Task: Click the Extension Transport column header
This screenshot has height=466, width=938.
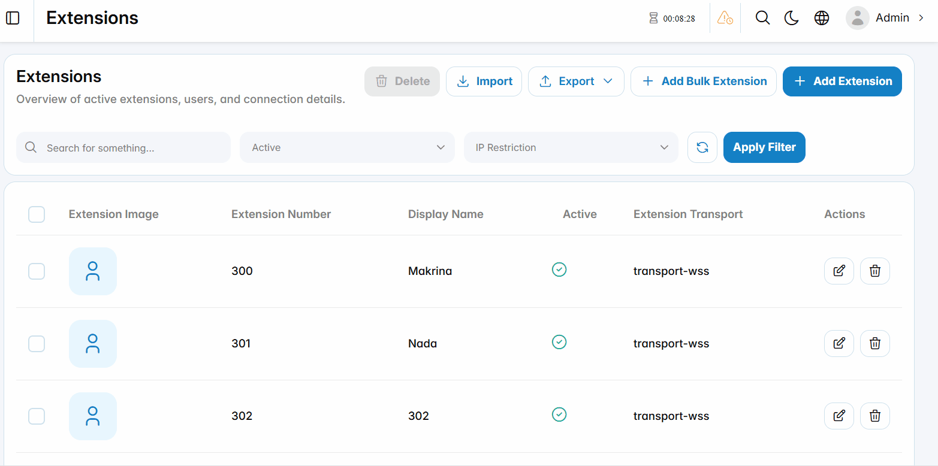Action: point(688,214)
